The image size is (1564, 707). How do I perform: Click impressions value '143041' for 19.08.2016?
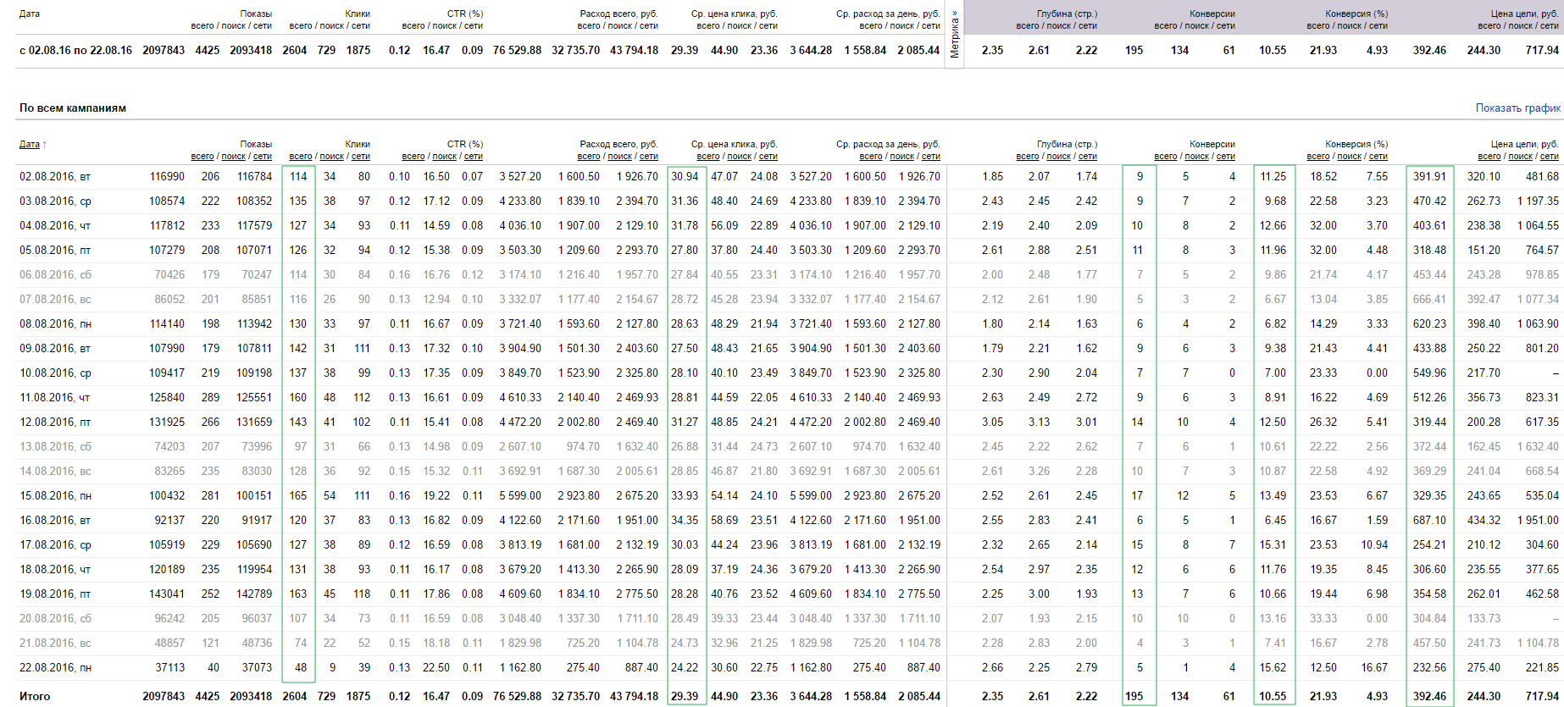tap(167, 594)
